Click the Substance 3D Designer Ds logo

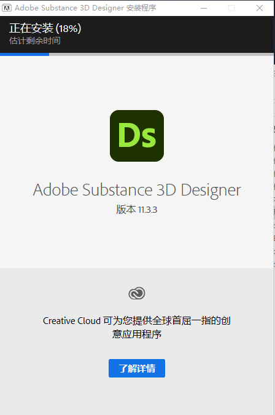(x=137, y=136)
